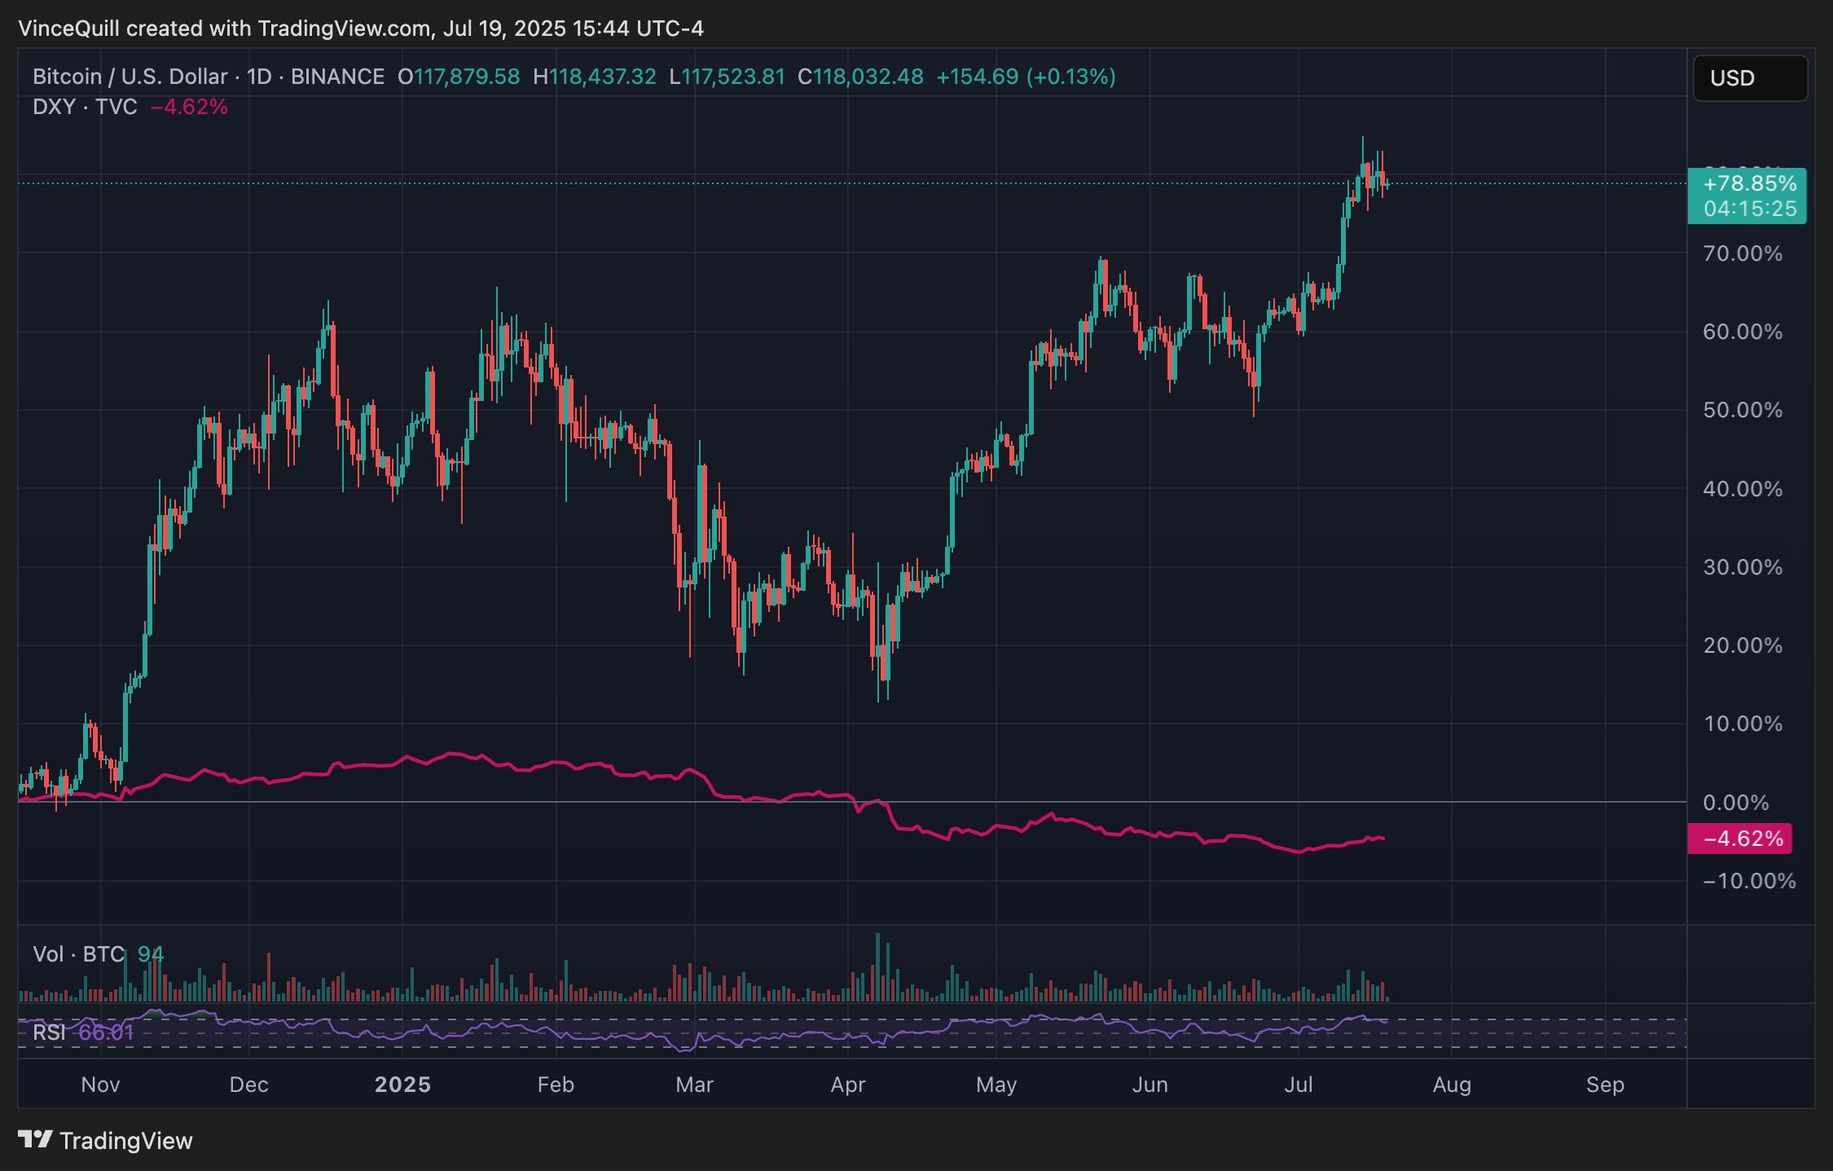1833x1171 pixels.
Task: Click the 0.00% level on price scale
Action: 1736,803
